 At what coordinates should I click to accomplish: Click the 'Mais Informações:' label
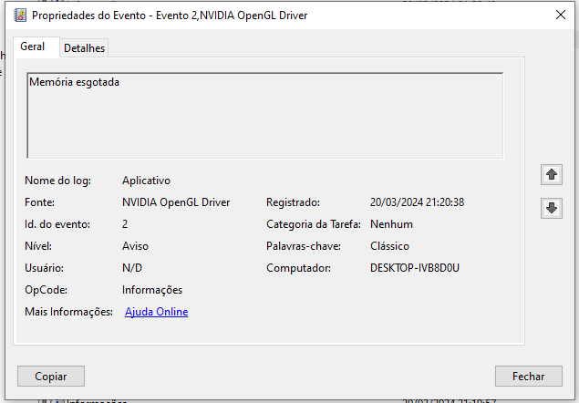tap(68, 312)
